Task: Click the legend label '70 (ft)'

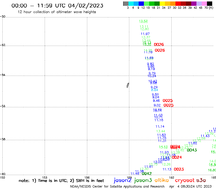Action: [x=209, y=8]
